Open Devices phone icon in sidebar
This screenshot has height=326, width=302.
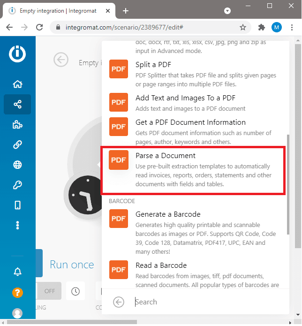[x=17, y=205]
